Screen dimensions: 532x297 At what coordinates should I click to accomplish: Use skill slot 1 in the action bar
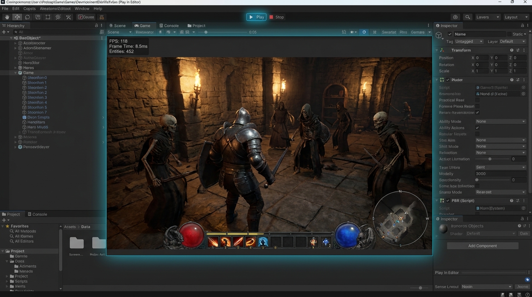(213, 242)
